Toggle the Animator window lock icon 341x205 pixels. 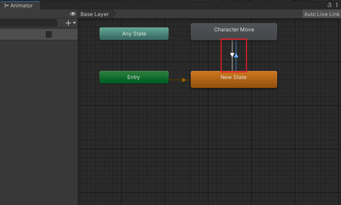pyautogui.click(x=329, y=5)
